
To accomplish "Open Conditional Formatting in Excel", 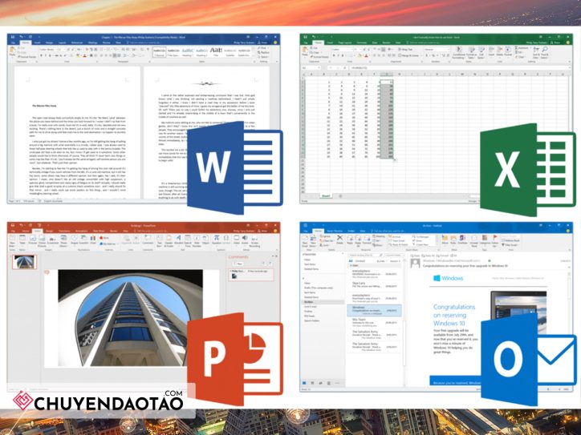I will (x=458, y=53).
